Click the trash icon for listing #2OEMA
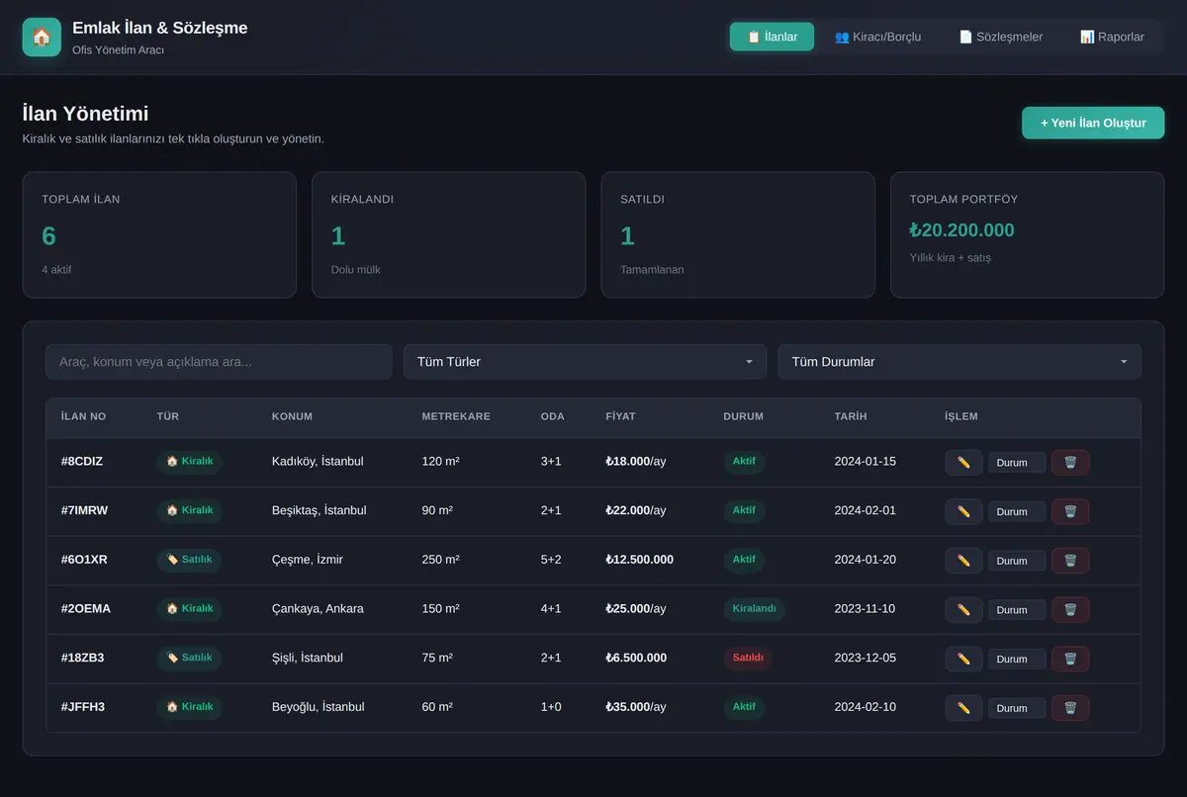The height and width of the screenshot is (797, 1187). [x=1070, y=610]
